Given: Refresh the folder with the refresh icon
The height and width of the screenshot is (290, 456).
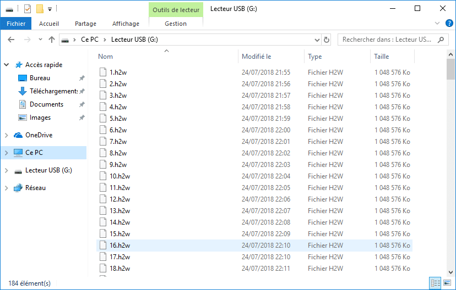Looking at the screenshot, I should tap(327, 40).
